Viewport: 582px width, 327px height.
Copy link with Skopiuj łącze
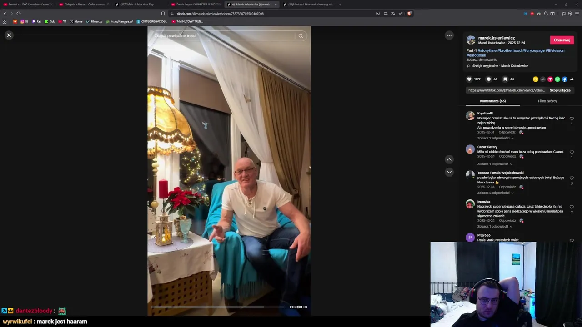tap(560, 90)
